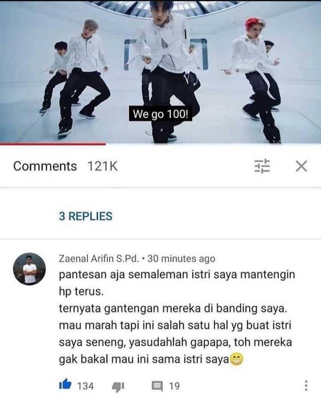Like Zaenal Arifin's comment with thumbs up

(65, 385)
